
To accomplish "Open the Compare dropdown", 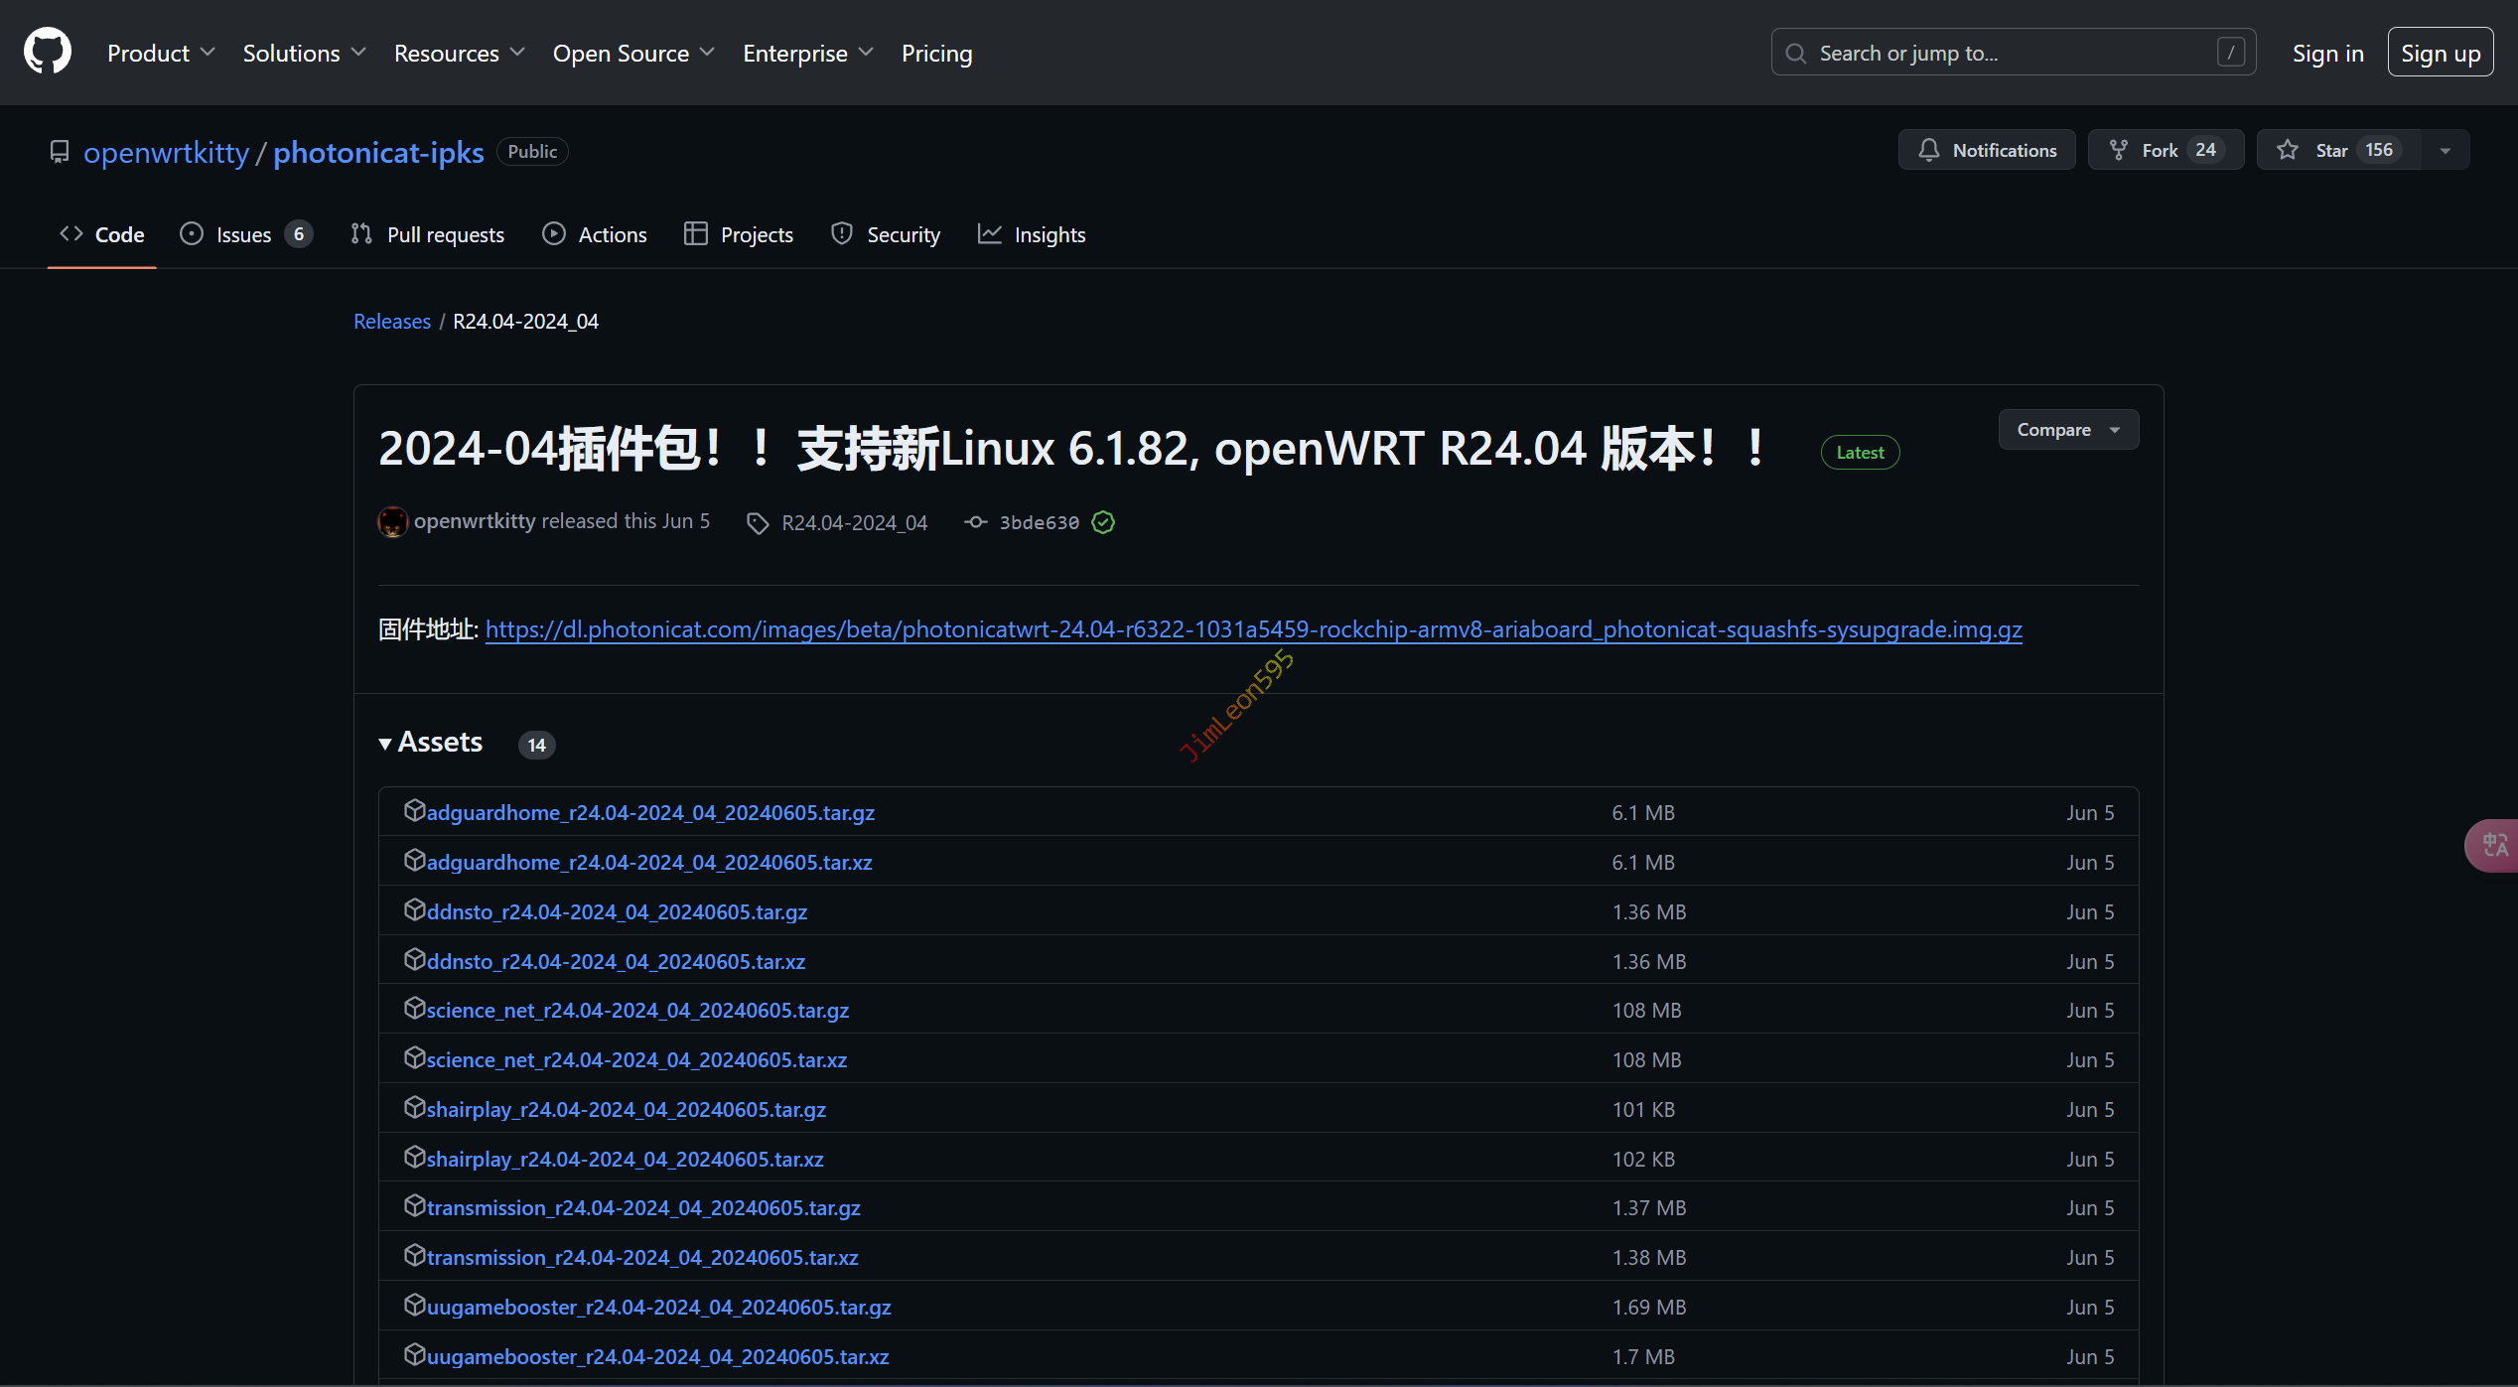I will (2068, 430).
